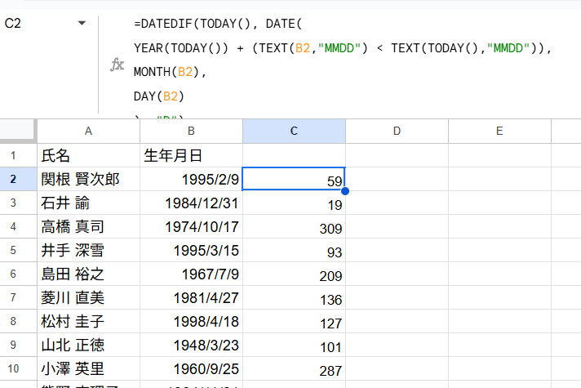This screenshot has height=388, width=581.
Task: Select column C header
Action: coord(294,131)
